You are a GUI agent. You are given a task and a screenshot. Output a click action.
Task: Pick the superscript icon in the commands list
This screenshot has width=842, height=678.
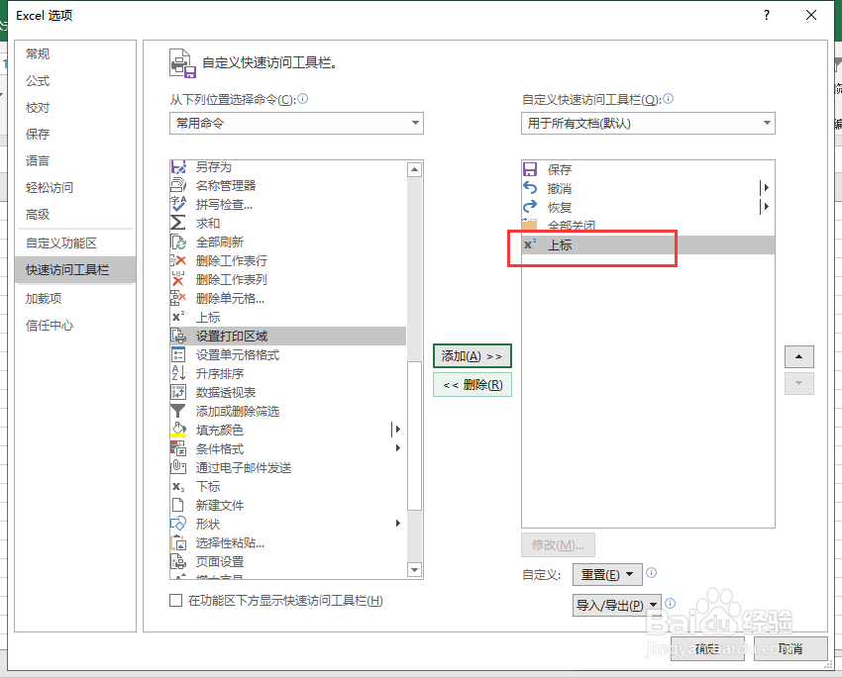coord(178,317)
